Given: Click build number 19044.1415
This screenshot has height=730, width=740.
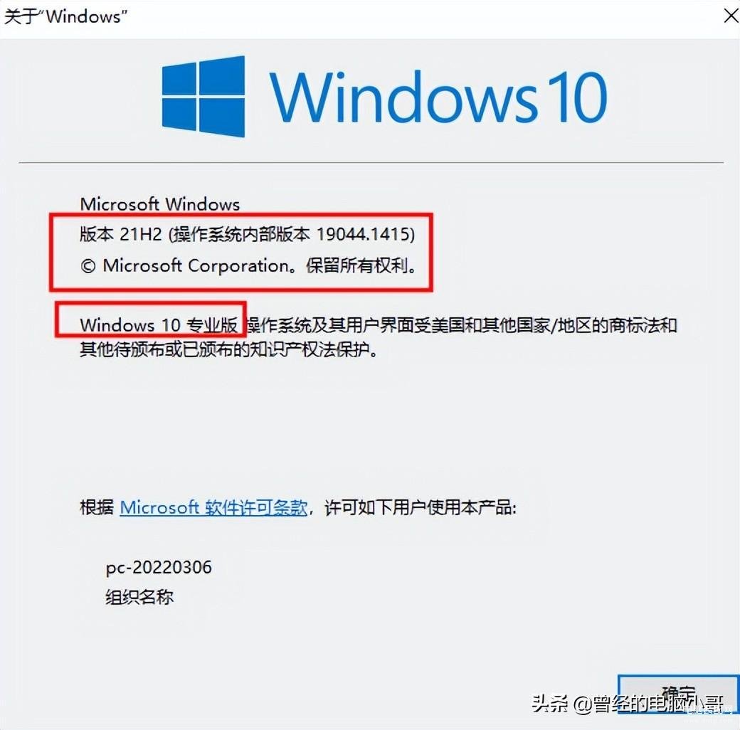Looking at the screenshot, I should [x=362, y=234].
